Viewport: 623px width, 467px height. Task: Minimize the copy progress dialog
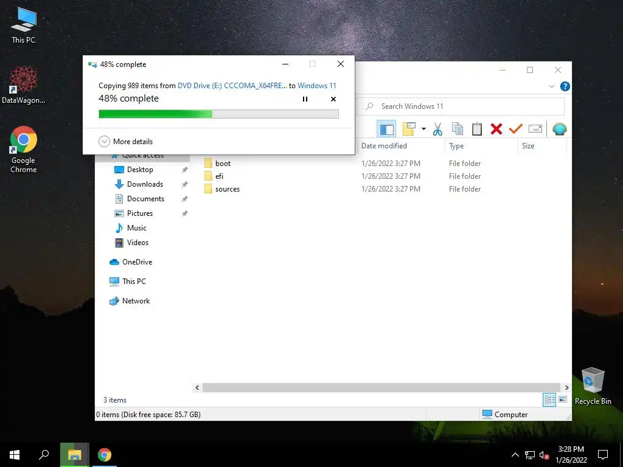point(285,64)
